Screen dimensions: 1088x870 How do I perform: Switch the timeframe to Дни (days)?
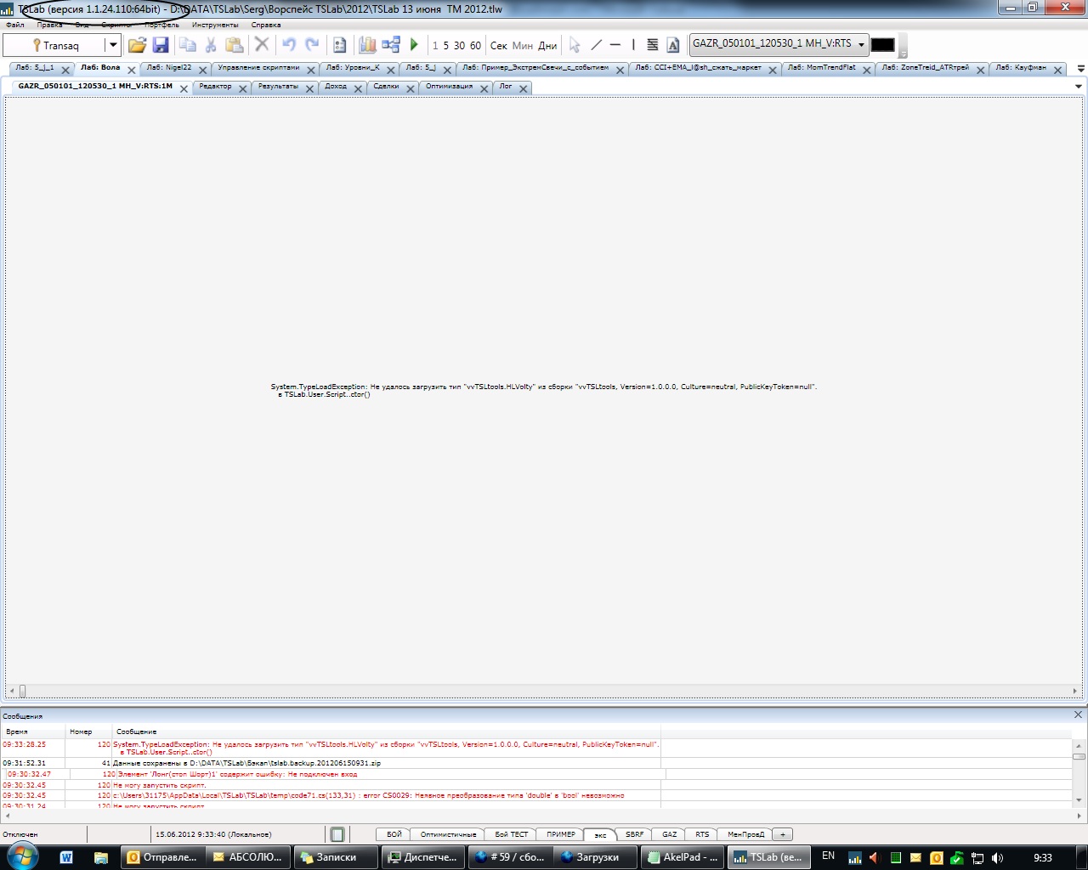(547, 46)
